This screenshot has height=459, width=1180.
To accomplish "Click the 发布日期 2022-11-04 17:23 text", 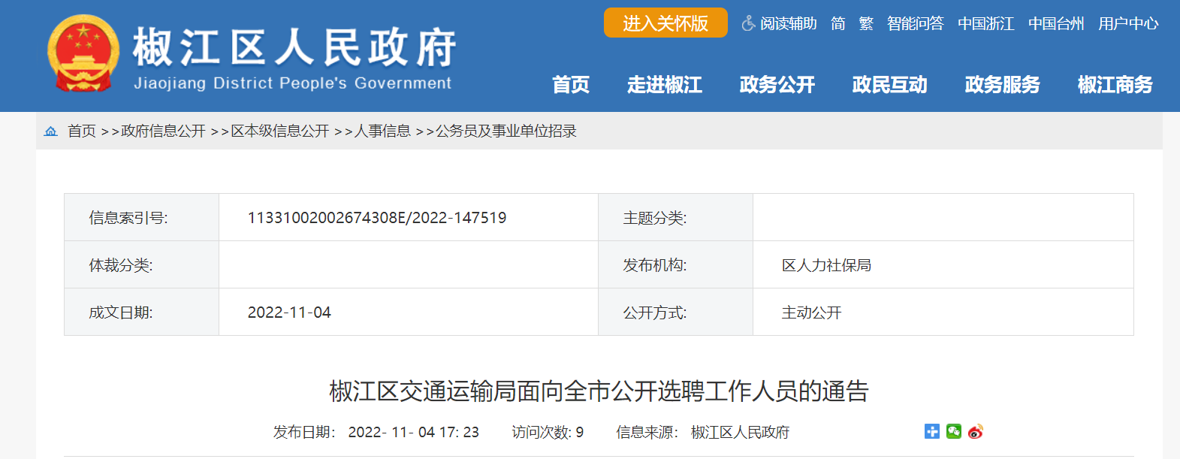I will 376,432.
